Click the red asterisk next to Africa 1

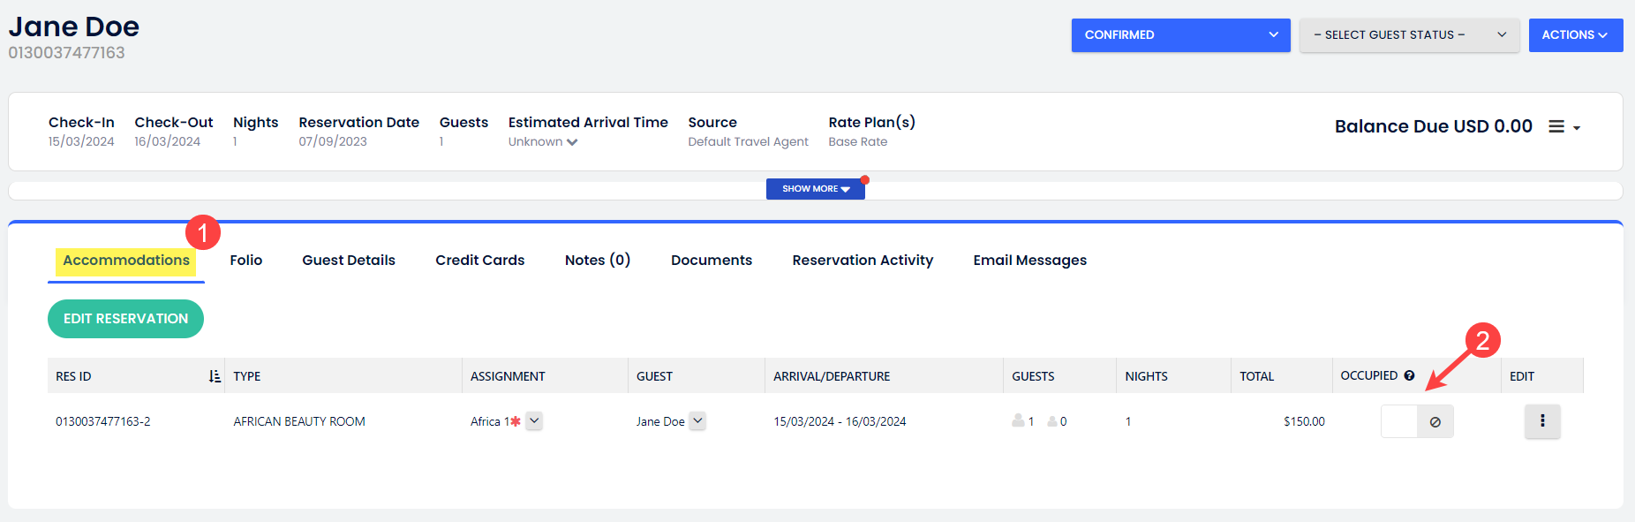pyautogui.click(x=516, y=421)
